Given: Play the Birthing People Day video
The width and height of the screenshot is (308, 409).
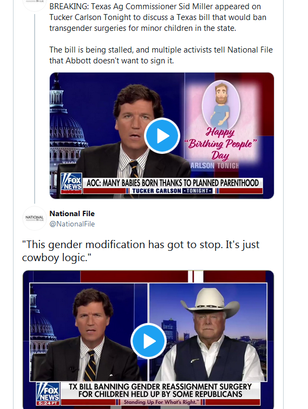Looking at the screenshot, I should click(x=162, y=135).
